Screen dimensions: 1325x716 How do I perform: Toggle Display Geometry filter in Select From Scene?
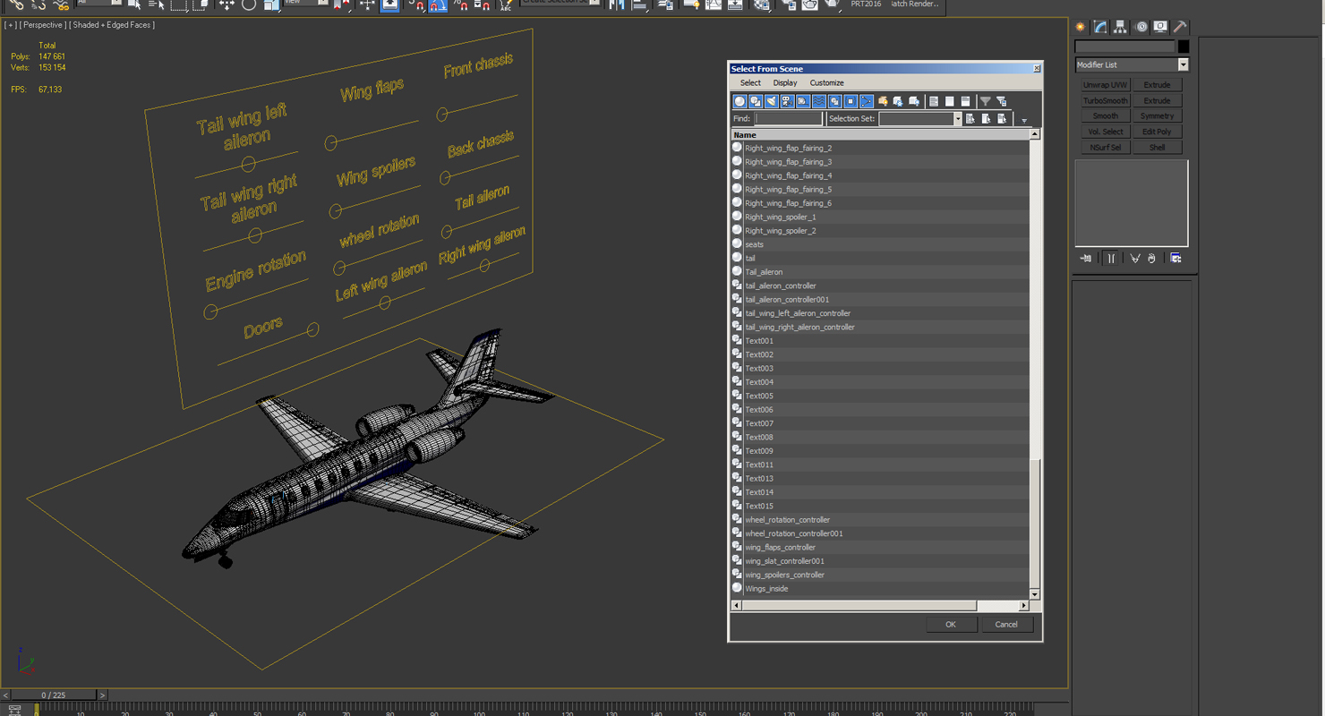pyautogui.click(x=739, y=101)
